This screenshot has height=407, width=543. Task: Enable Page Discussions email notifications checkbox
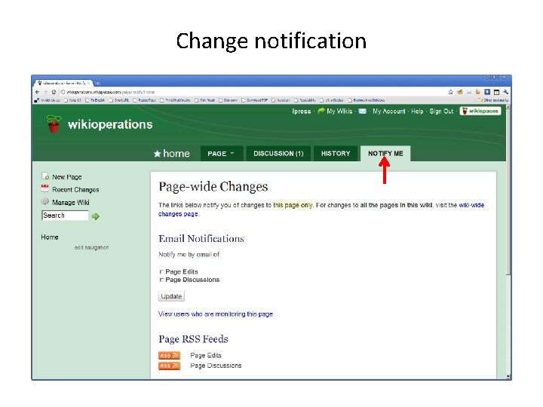point(161,280)
